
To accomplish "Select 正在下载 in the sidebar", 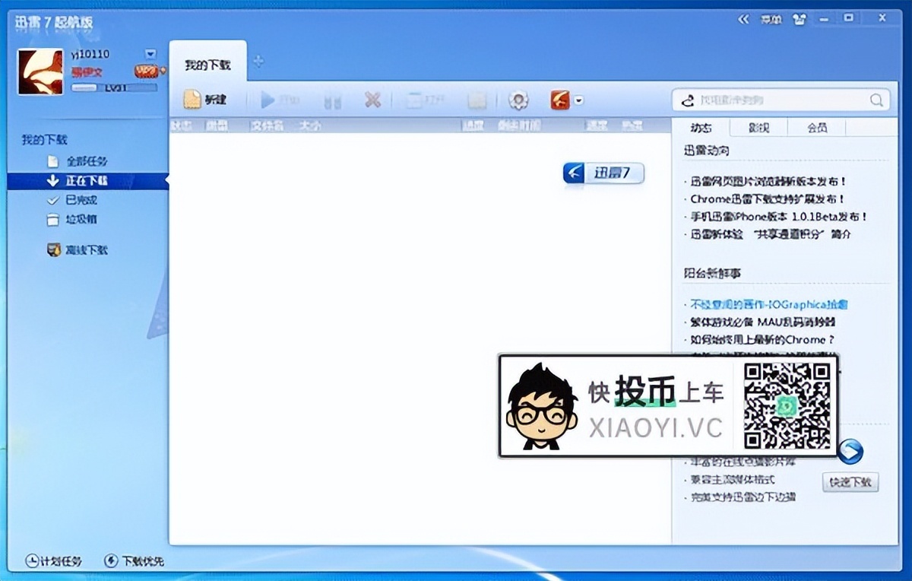I will [87, 181].
